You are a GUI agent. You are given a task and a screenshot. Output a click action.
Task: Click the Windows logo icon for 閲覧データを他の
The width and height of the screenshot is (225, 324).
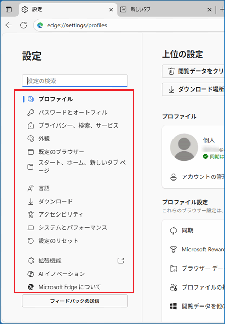coord(174,306)
